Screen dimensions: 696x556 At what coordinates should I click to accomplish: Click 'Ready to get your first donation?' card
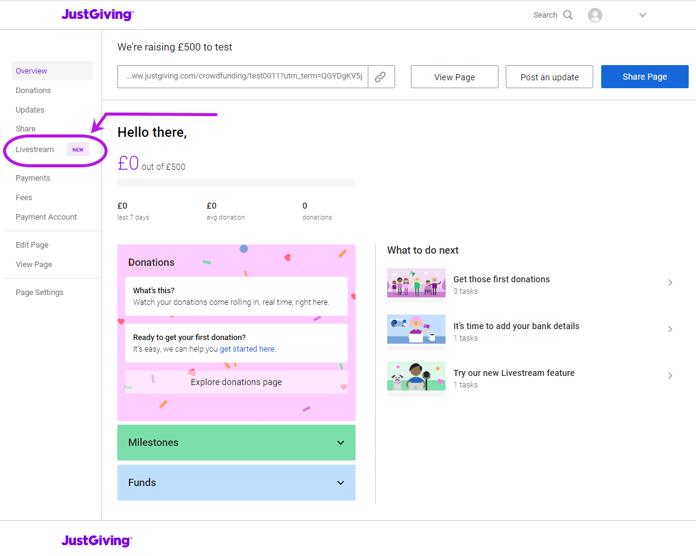click(236, 343)
